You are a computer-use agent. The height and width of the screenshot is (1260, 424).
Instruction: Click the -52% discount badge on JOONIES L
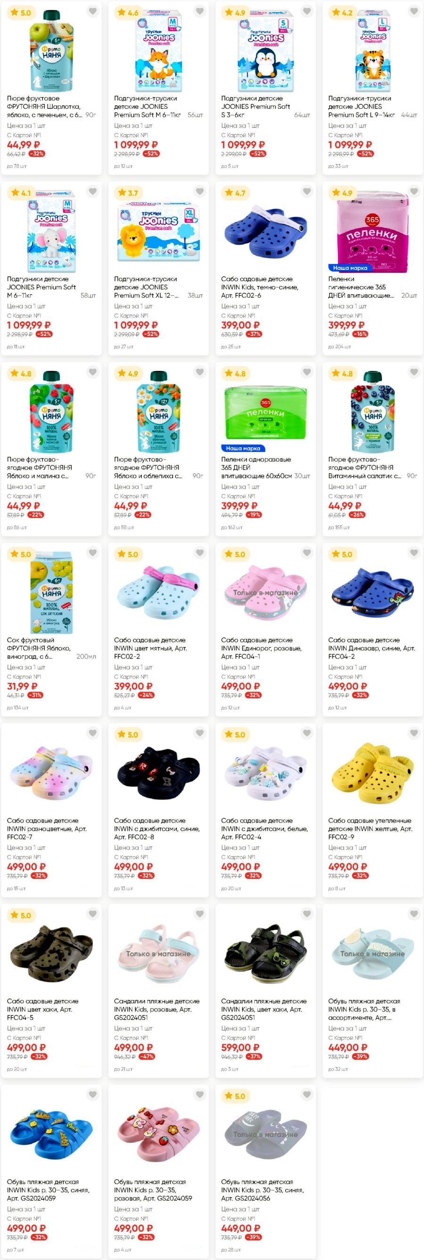click(365, 154)
